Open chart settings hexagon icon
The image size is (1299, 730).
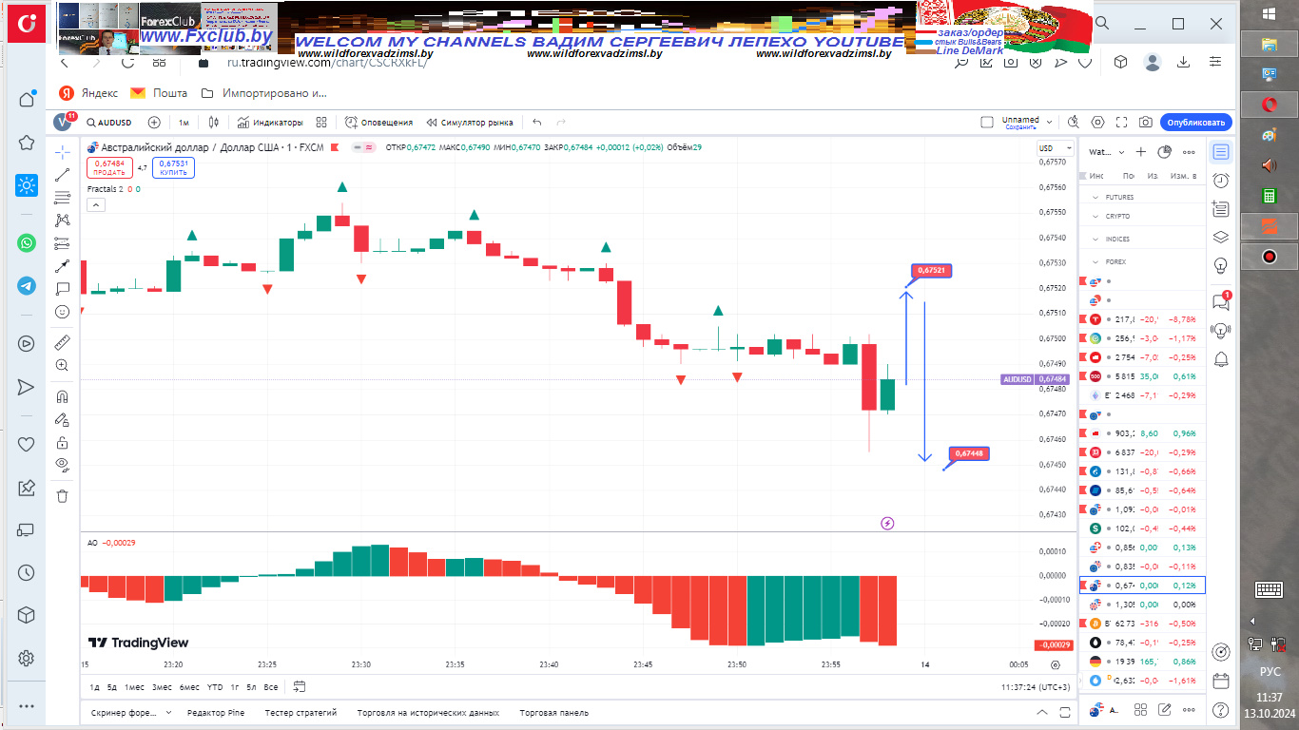[x=1098, y=123]
